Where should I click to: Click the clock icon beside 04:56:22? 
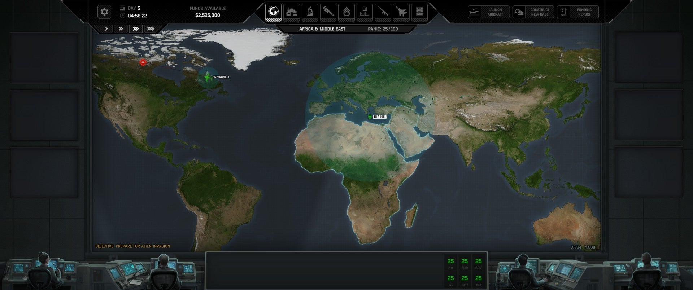pos(122,16)
